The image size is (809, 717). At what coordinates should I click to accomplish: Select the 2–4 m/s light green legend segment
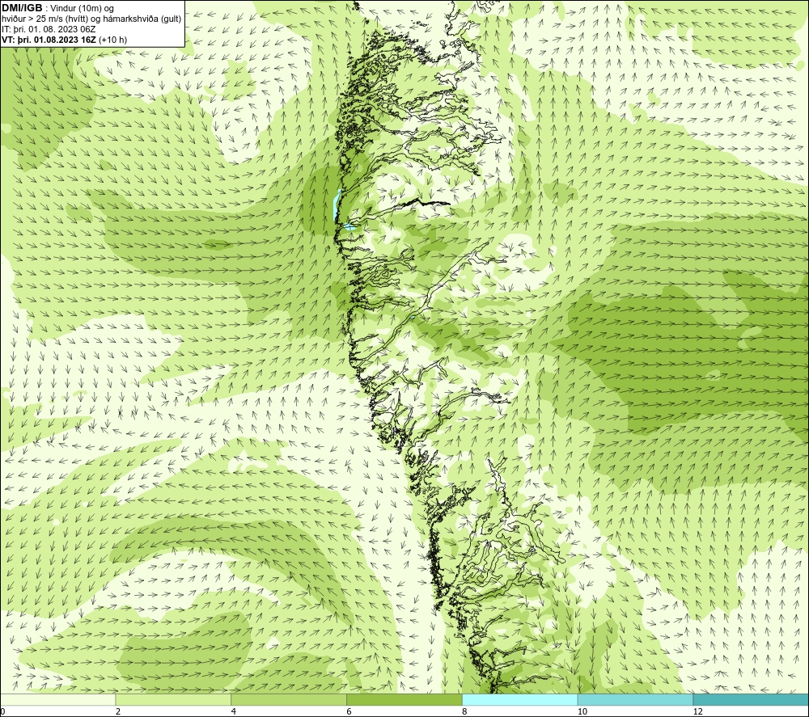173,699
